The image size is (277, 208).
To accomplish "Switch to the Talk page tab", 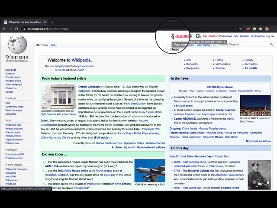I will (53, 45).
